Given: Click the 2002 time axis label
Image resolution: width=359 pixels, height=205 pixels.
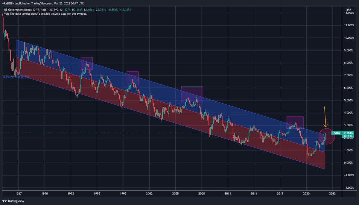Looking at the screenshot, I should (x=149, y=194).
